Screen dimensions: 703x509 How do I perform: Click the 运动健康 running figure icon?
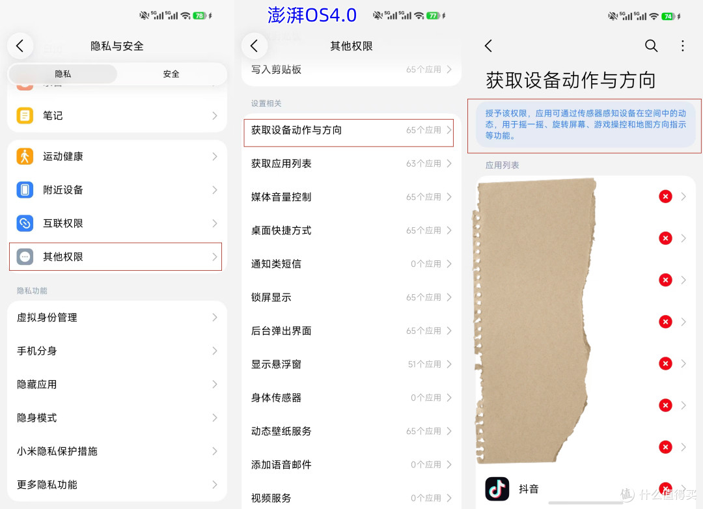click(25, 156)
